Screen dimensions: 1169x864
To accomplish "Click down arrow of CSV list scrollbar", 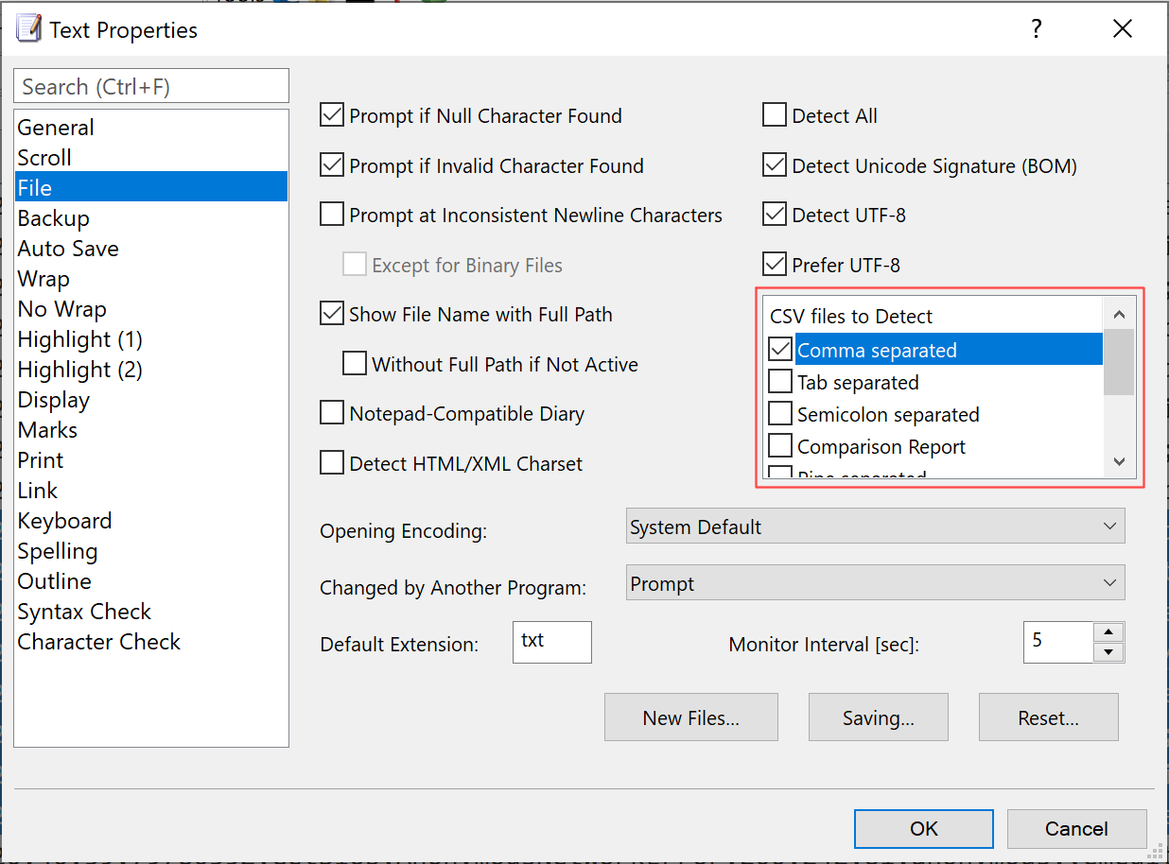I will [x=1119, y=461].
